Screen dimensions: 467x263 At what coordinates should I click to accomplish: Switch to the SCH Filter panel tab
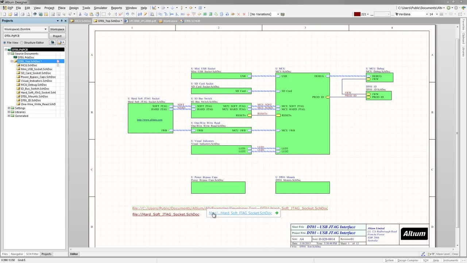(x=32, y=254)
